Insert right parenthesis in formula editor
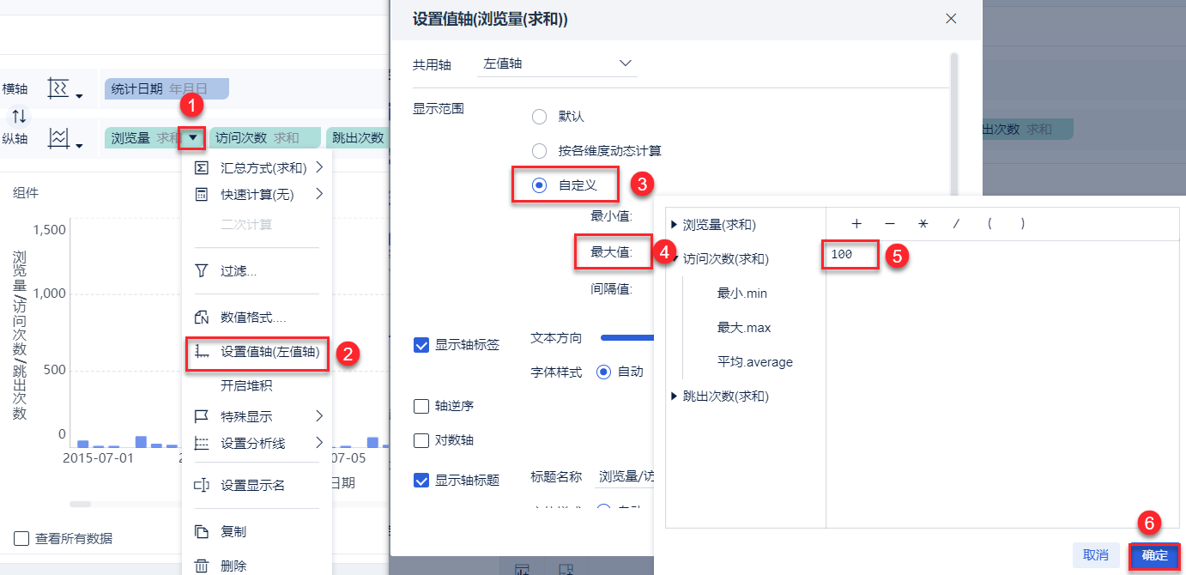The height and width of the screenshot is (575, 1186). (1022, 223)
